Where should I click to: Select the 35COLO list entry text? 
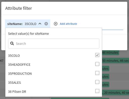pyautogui.click(x=14, y=55)
